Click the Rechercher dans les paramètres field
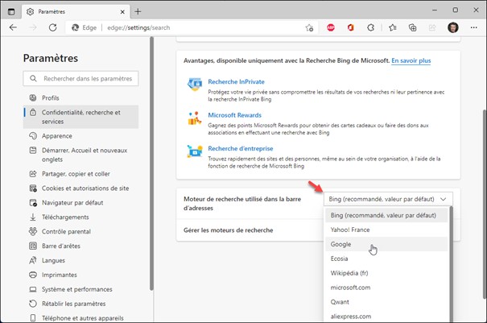Image resolution: width=487 pixels, height=323 pixels. [81, 78]
